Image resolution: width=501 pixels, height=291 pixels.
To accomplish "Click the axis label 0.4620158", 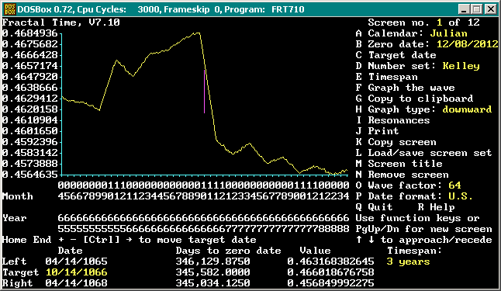I will point(30,109).
